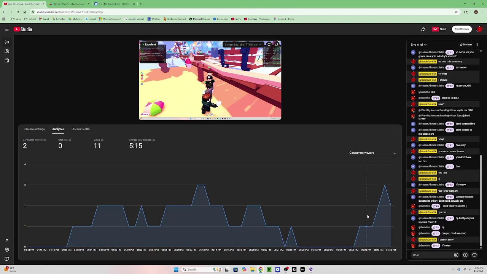This screenshot has height=274, width=487.
Task: Click the Chat rate help icon
Action: click(x=70, y=140)
